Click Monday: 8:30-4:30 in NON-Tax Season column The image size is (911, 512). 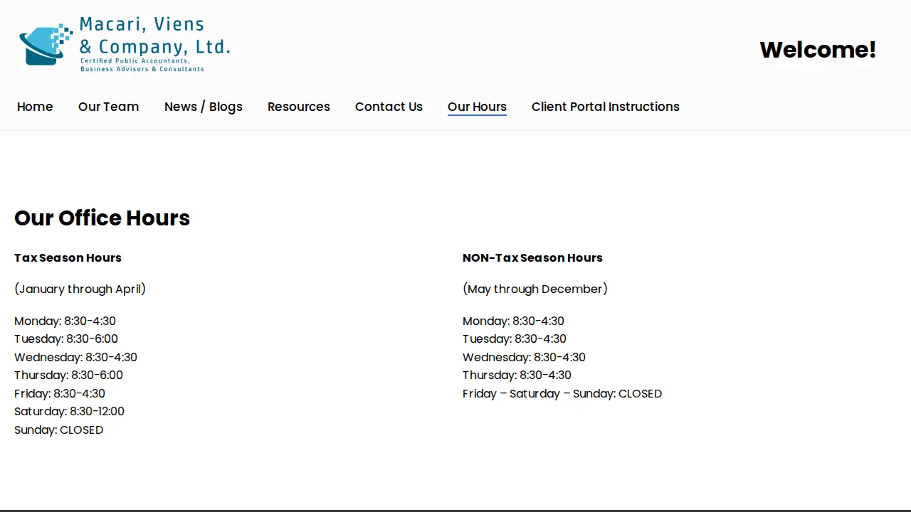click(513, 321)
